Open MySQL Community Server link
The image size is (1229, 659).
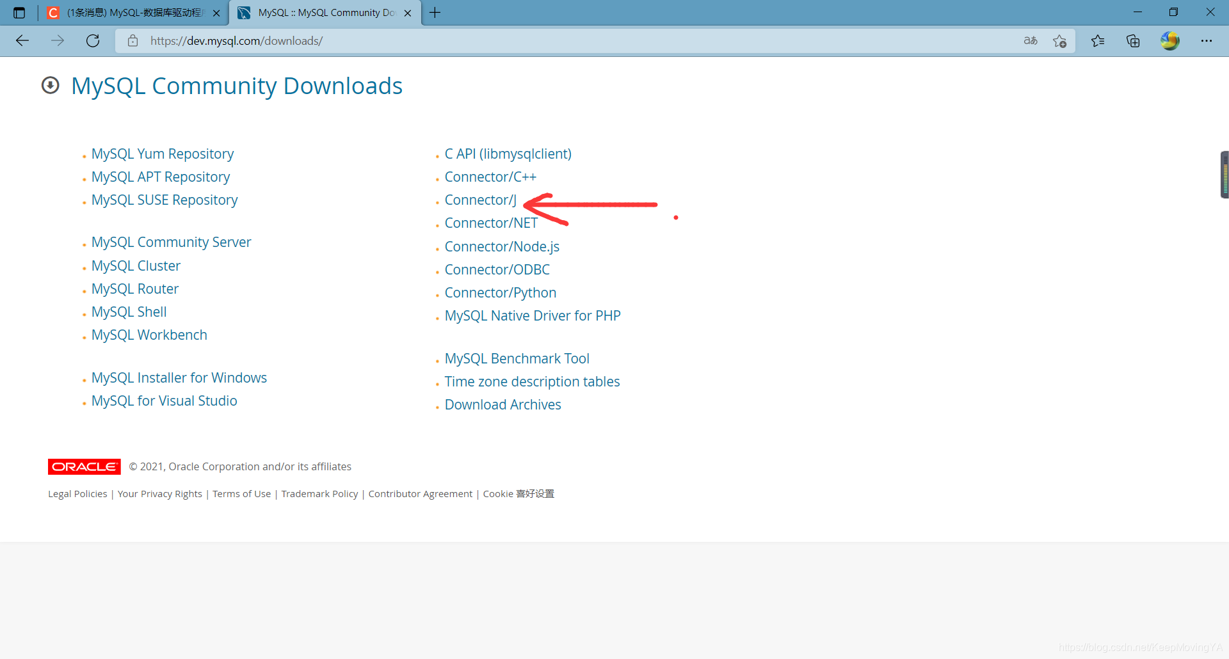coord(171,242)
